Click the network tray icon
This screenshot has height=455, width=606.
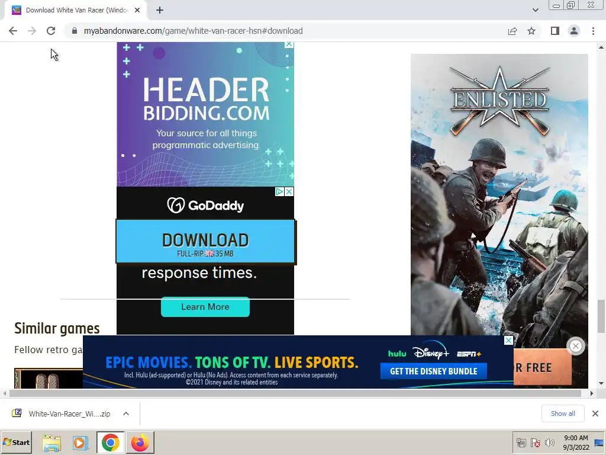pos(521,443)
